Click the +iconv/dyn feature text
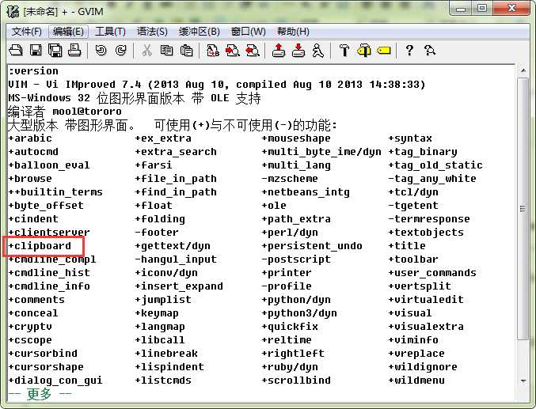The image size is (536, 409). point(166,273)
